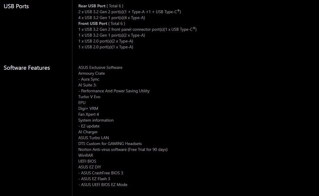Viewport: 319px width, 196px height.
Task: Select the Digi+ VRM entry
Action: pyautogui.click(x=88, y=108)
